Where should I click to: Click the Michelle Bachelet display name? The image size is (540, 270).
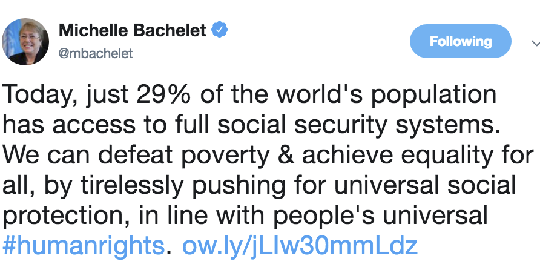(133, 30)
